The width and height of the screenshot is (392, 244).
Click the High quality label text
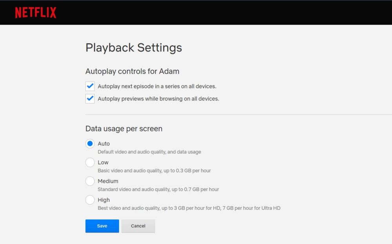(103, 200)
